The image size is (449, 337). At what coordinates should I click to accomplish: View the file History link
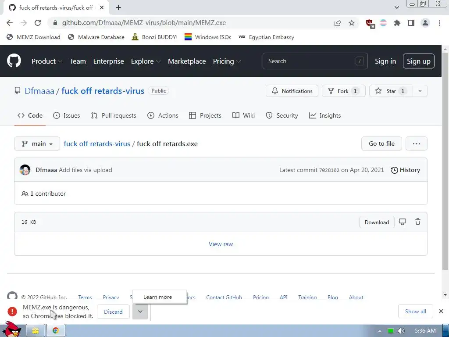click(x=406, y=170)
